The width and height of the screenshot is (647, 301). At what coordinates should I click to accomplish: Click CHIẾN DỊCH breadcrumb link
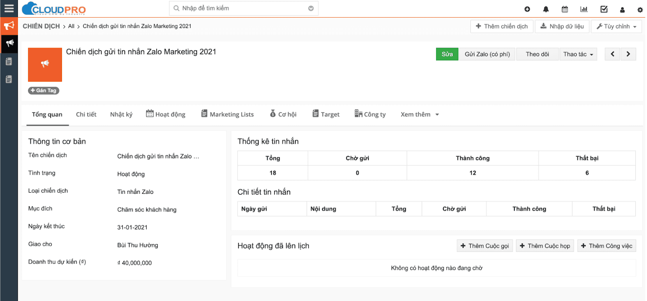41,26
